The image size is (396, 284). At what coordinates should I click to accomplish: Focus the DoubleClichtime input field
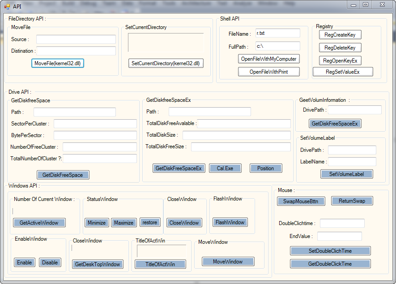tap(342, 223)
